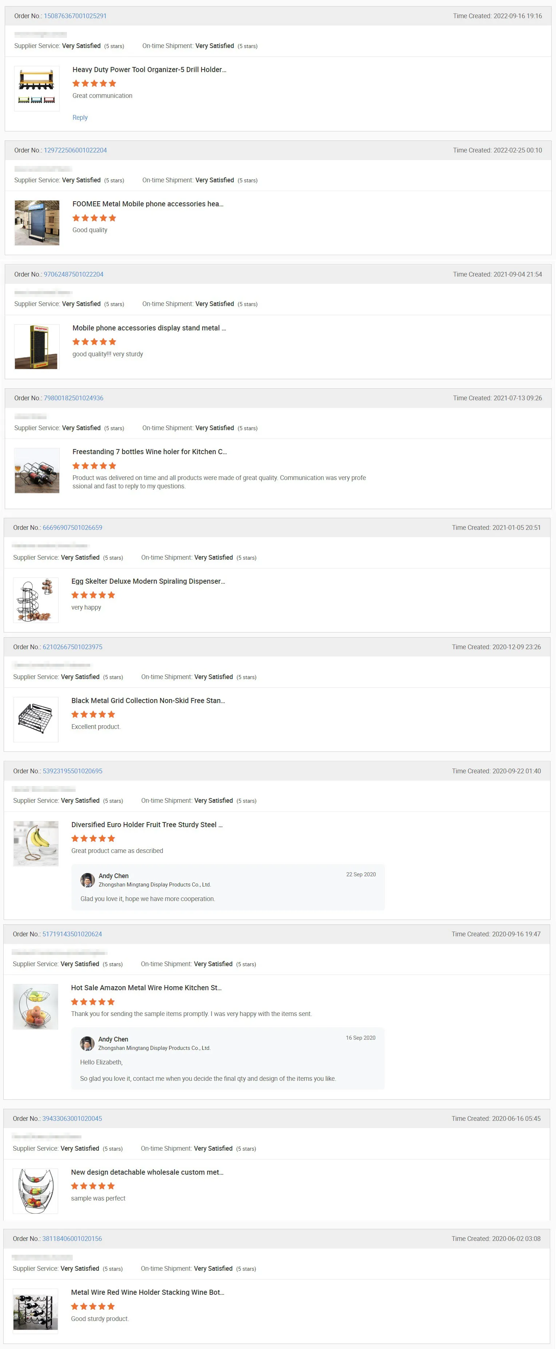Viewport: 556px width, 1349px height.
Task: Open order number 53923195501020695
Action: tap(72, 771)
